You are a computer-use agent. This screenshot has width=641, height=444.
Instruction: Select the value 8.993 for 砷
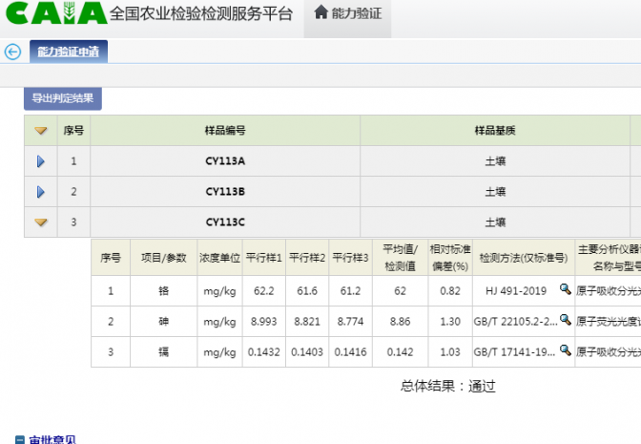pyautogui.click(x=263, y=322)
